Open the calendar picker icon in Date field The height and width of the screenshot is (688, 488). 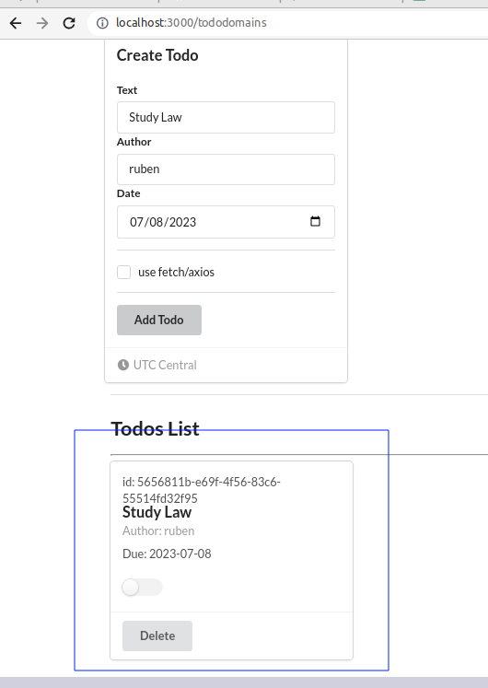coord(315,221)
